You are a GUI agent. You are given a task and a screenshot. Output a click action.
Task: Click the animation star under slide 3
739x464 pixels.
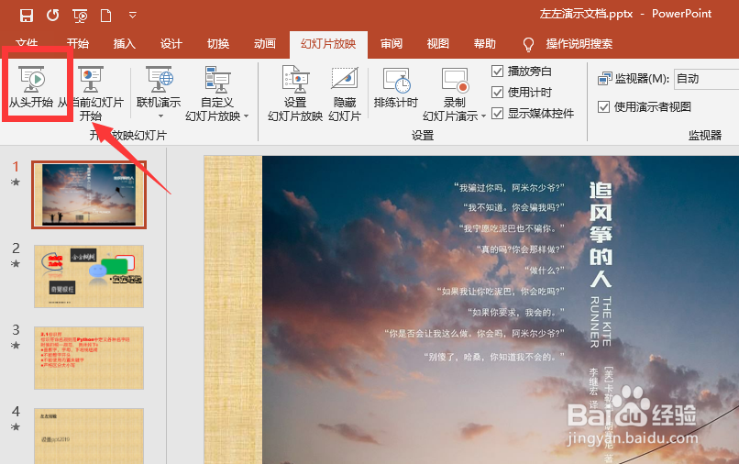tap(16, 345)
